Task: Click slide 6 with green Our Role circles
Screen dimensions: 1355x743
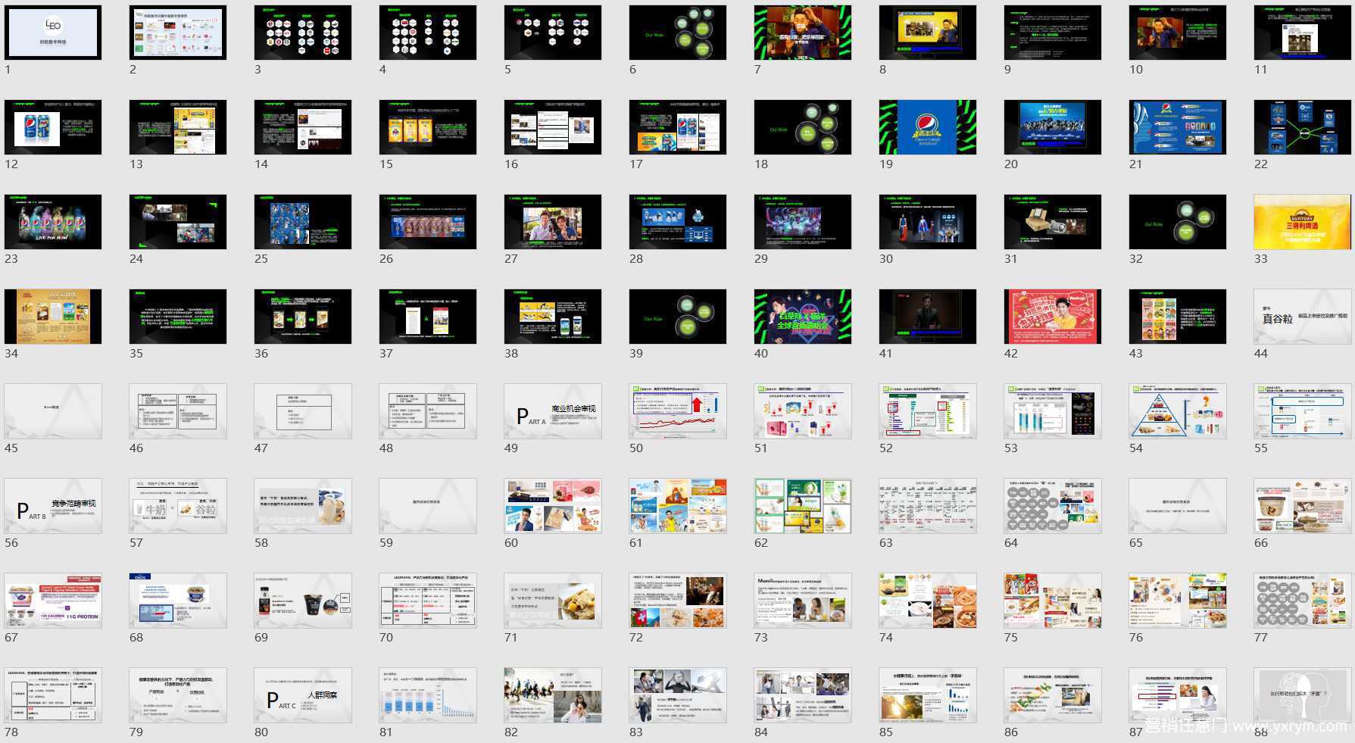Action: 678,33
